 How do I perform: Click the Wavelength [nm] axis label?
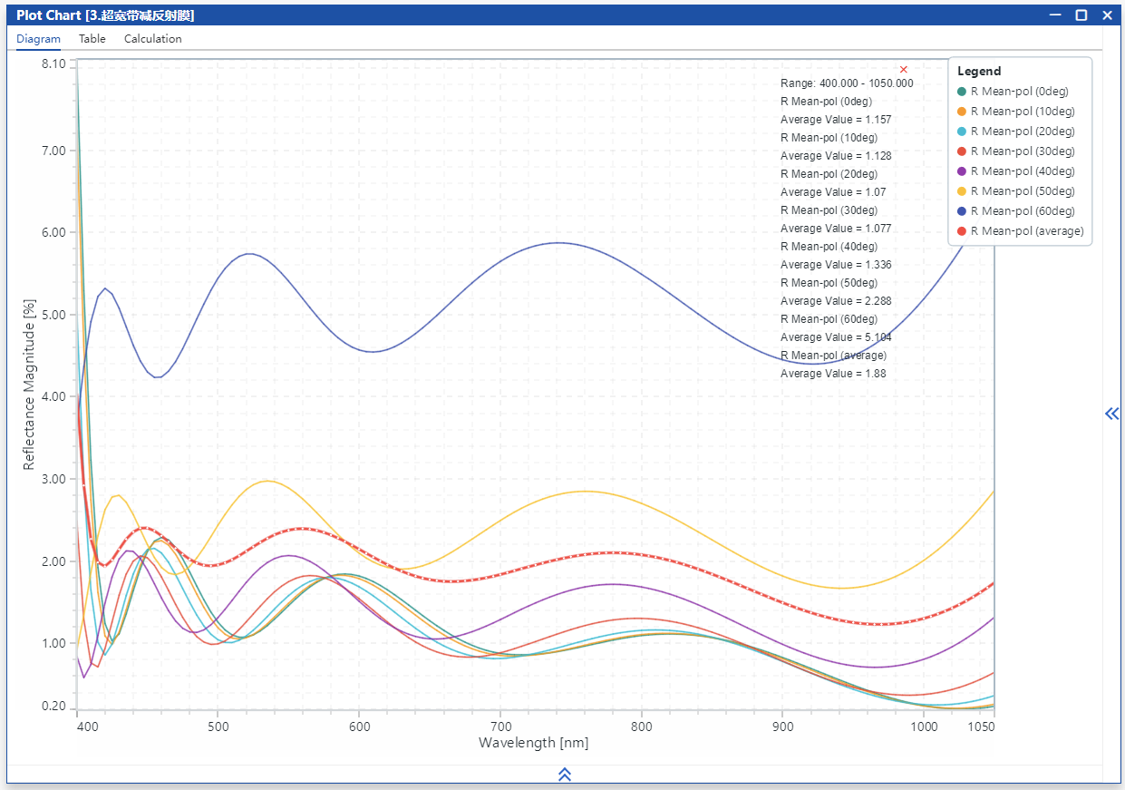coord(533,743)
